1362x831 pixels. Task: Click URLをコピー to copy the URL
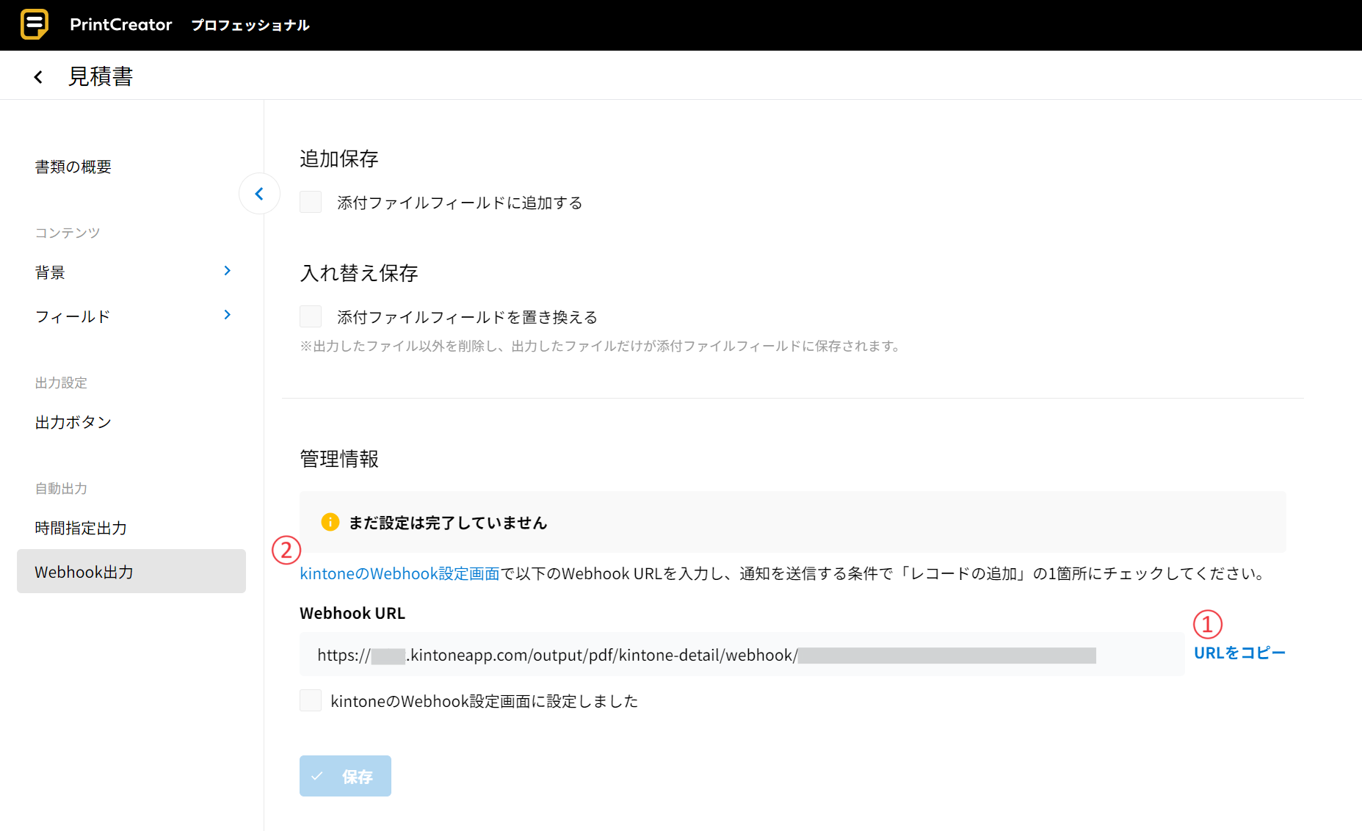pos(1239,652)
